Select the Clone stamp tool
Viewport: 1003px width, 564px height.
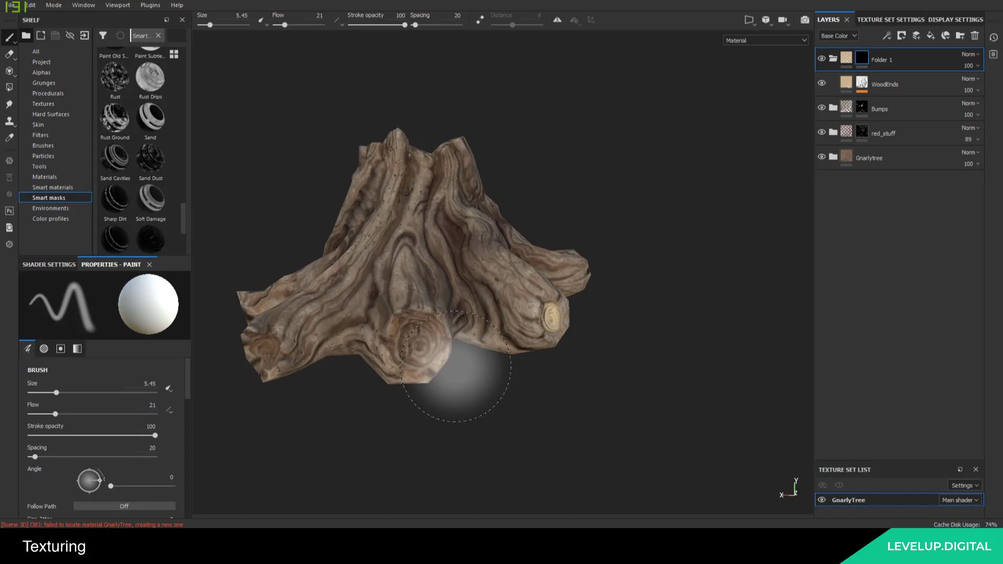[9, 121]
